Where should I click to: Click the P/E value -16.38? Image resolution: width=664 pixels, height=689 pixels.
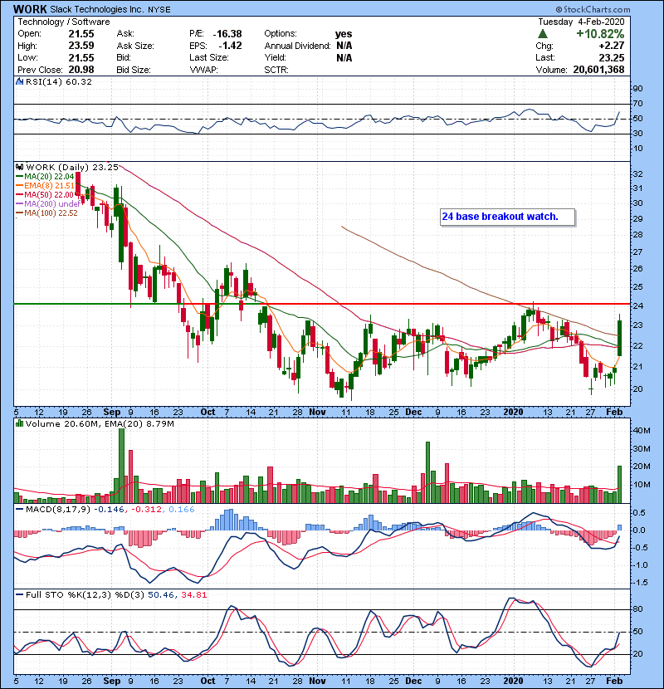(x=227, y=34)
